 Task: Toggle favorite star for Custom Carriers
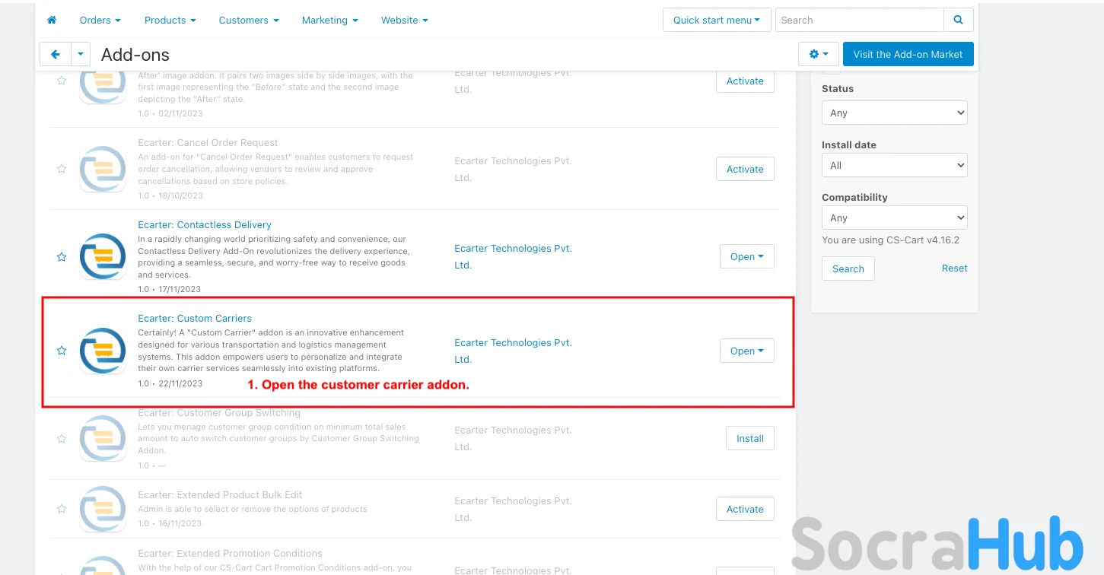coord(62,351)
